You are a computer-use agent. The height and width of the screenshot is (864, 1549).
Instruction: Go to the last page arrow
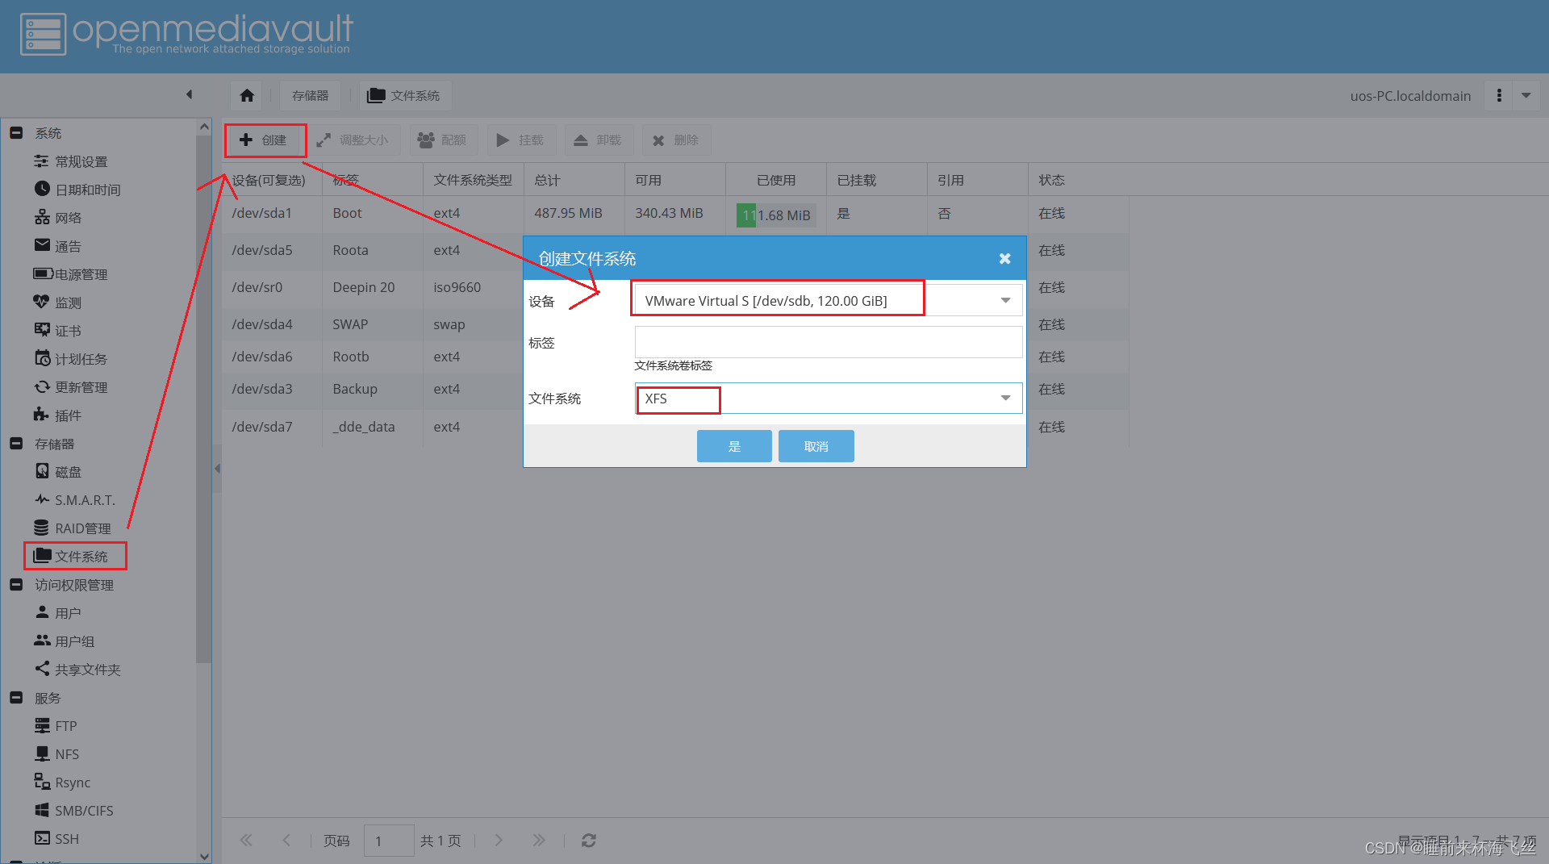coord(539,841)
